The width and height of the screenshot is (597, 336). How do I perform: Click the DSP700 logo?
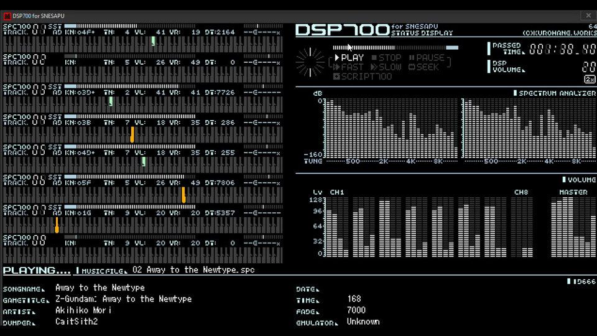[343, 30]
